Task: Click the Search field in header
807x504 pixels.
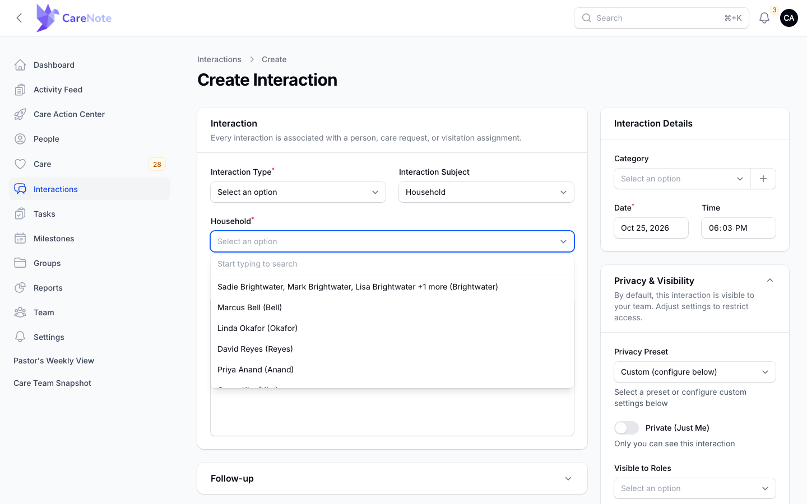Action: (x=661, y=18)
